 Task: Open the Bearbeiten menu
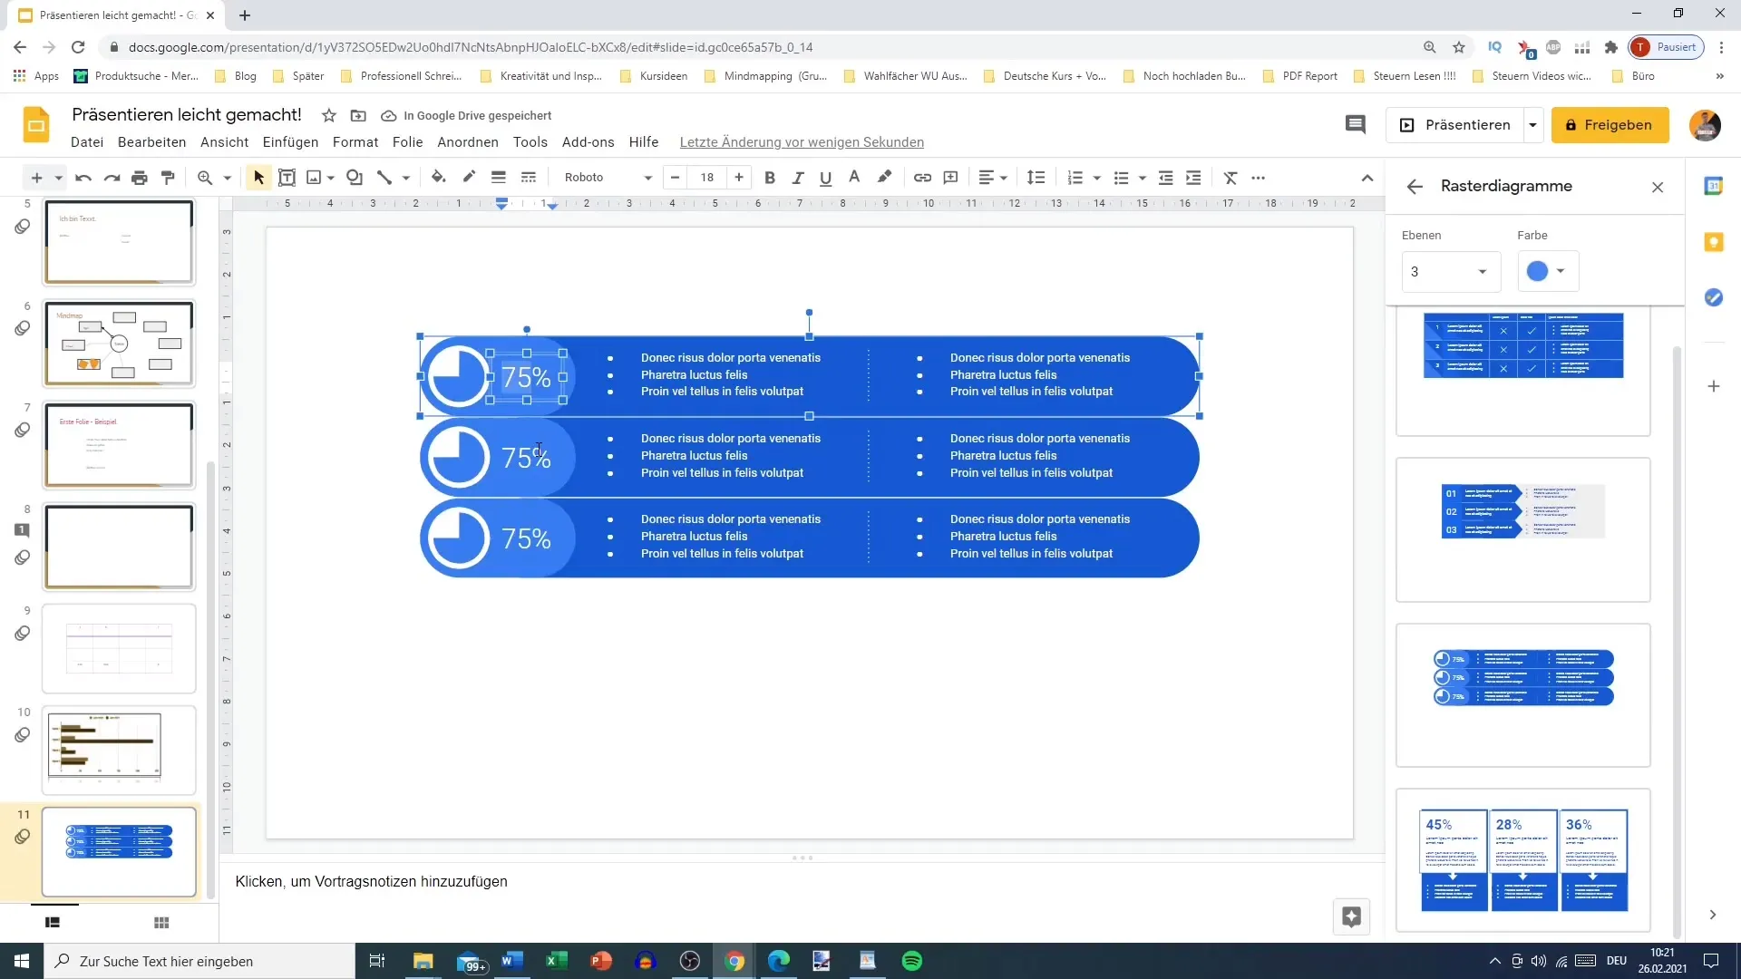(x=151, y=142)
